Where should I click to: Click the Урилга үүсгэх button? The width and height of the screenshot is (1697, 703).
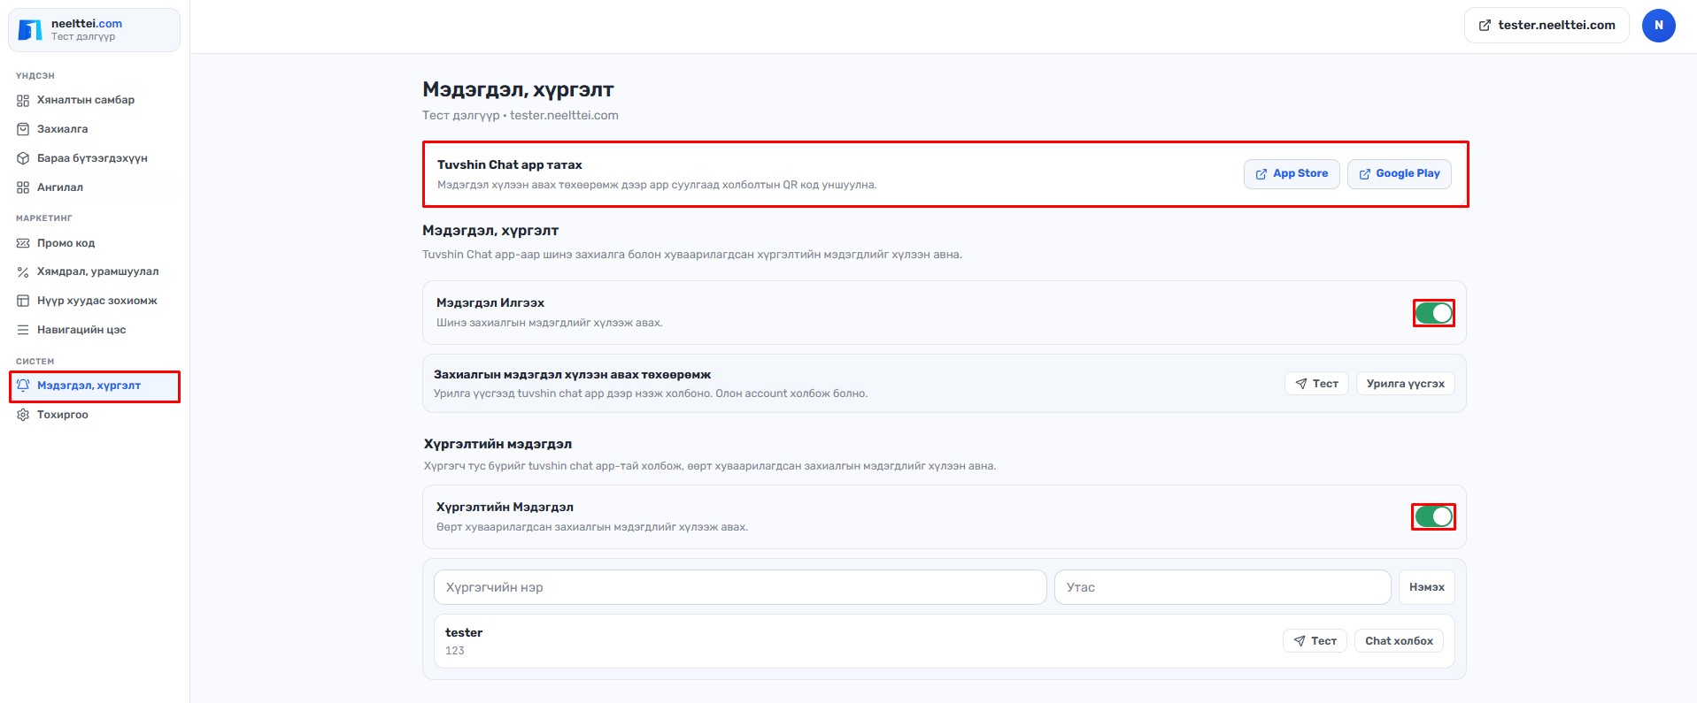coord(1405,384)
